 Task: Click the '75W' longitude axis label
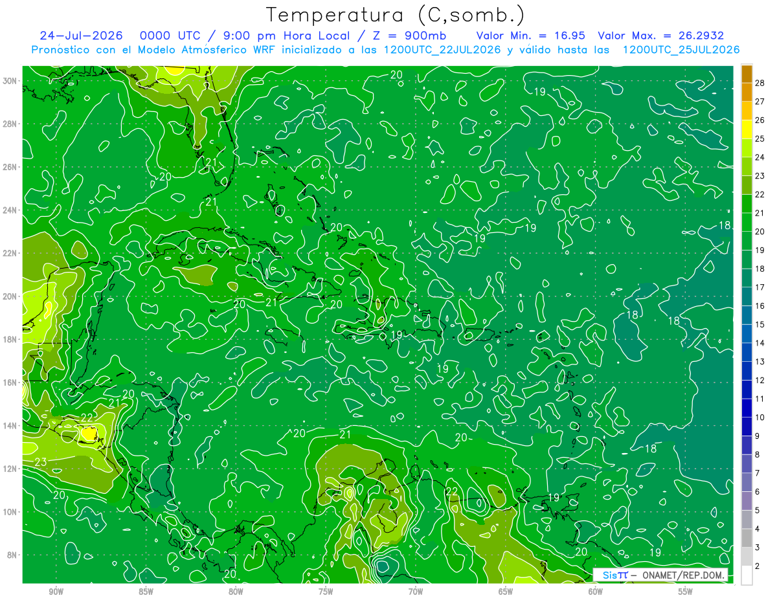(x=326, y=592)
